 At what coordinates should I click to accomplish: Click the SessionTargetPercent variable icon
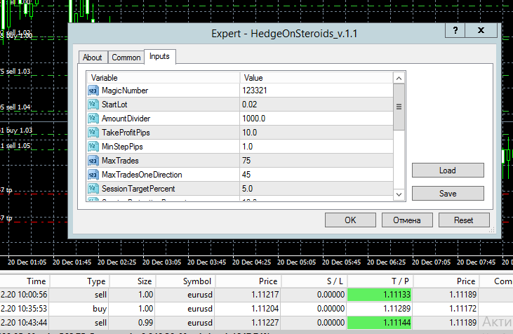pos(93,189)
